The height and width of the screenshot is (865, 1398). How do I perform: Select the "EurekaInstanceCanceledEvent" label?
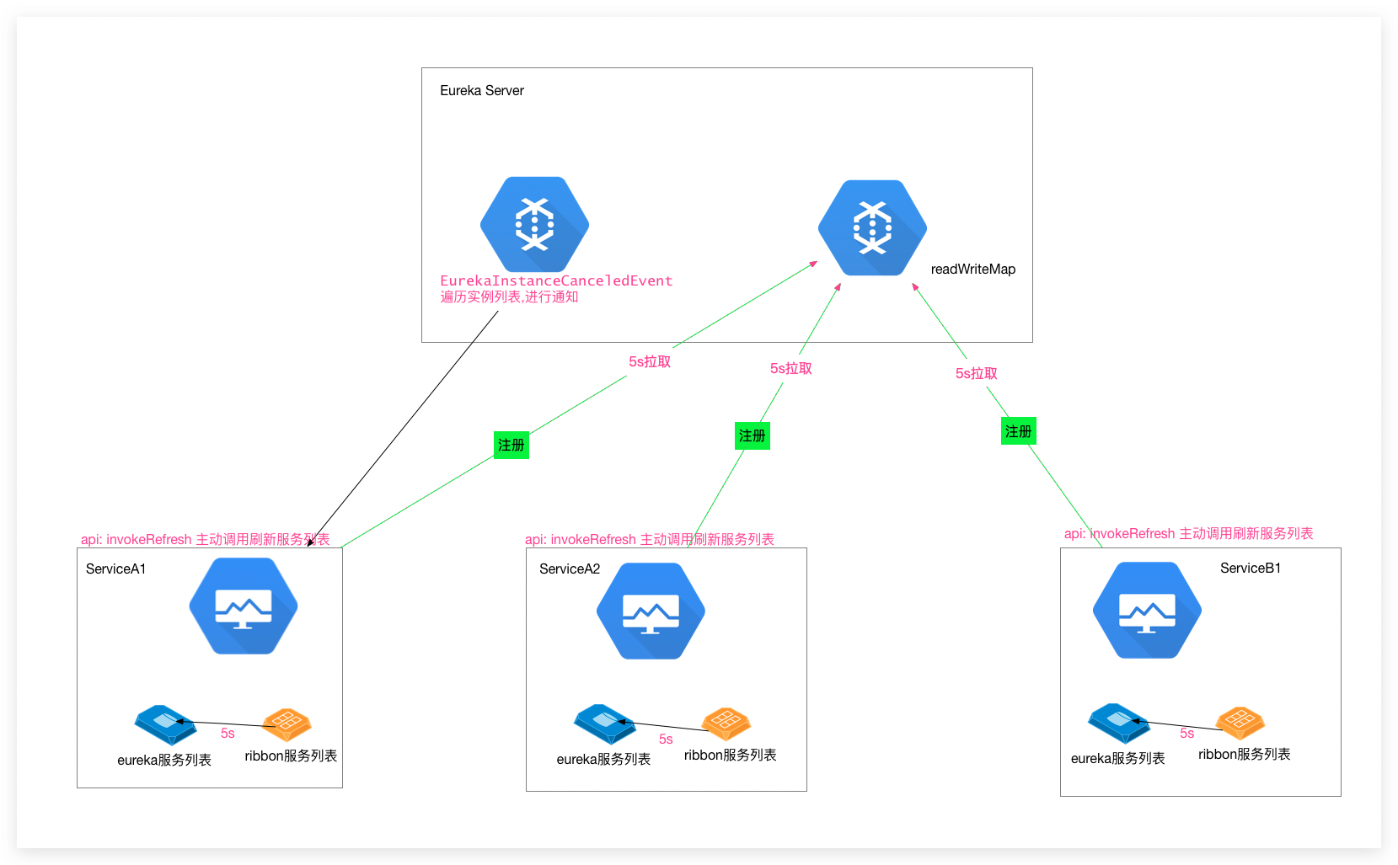pos(556,280)
